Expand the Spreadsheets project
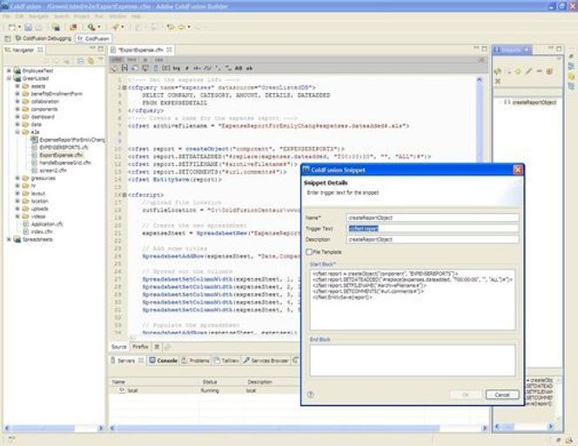578x446 pixels. [9, 239]
